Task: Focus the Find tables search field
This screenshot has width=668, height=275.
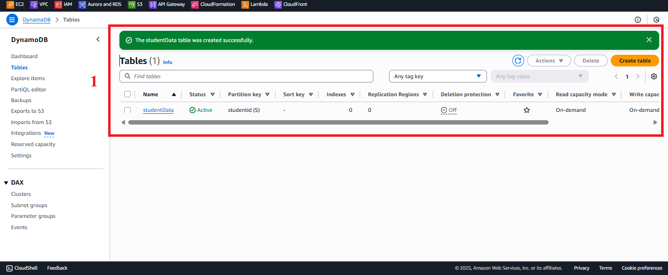Action: point(246,76)
